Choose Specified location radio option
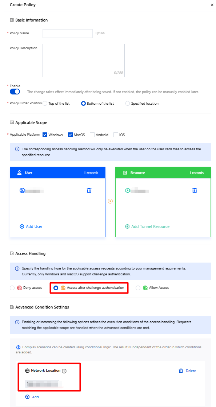The width and height of the screenshot is (216, 407). pos(128,103)
